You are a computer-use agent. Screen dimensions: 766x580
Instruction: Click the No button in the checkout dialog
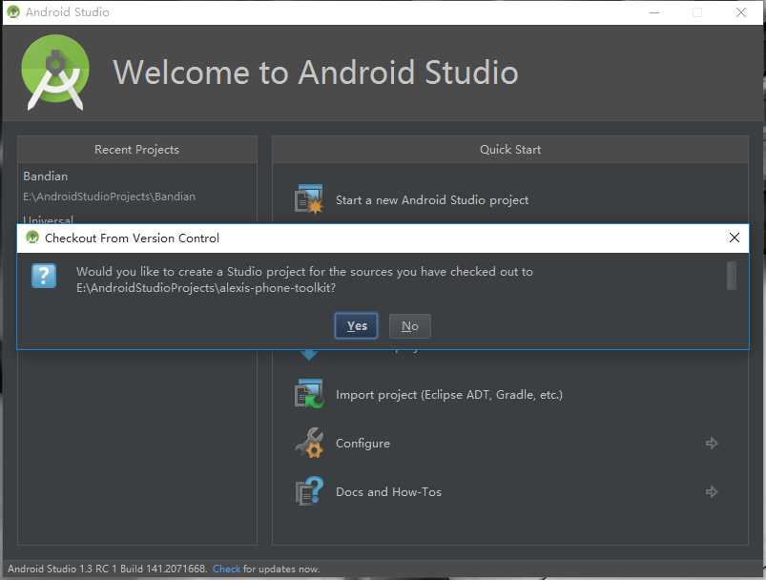tap(410, 326)
